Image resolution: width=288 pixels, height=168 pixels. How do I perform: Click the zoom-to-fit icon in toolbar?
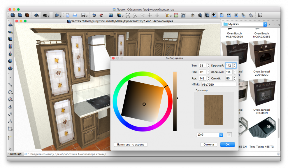(x=128, y=15)
